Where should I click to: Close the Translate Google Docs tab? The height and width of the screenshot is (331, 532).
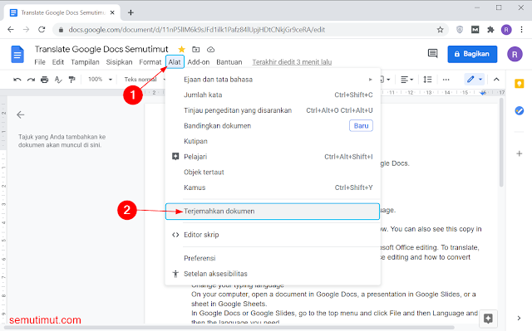point(112,13)
